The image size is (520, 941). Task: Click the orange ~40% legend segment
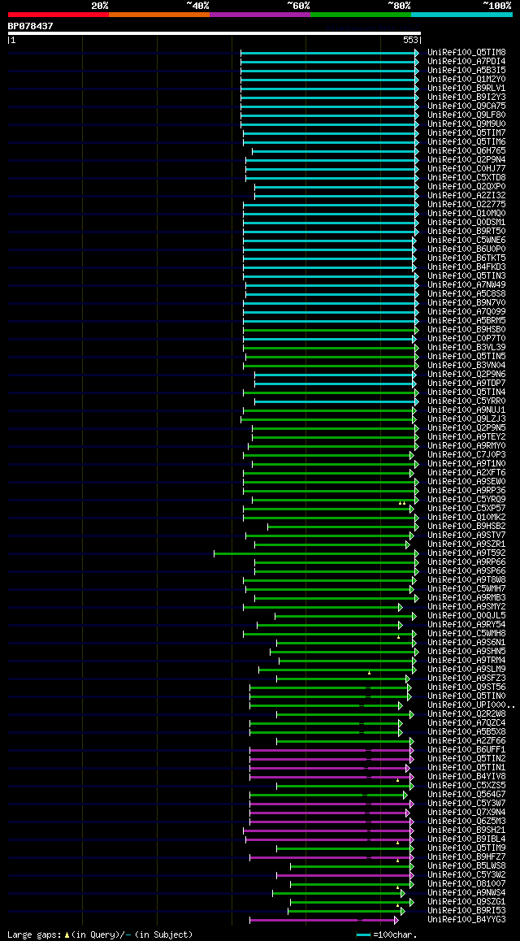coord(159,15)
